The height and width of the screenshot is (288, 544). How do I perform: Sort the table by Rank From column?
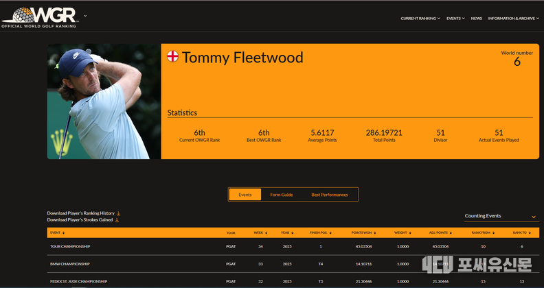click(483, 232)
